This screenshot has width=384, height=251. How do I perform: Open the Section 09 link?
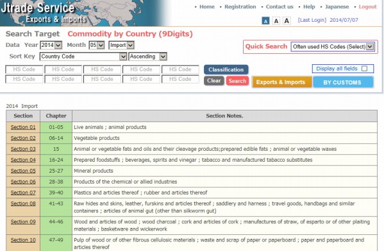tap(23, 222)
